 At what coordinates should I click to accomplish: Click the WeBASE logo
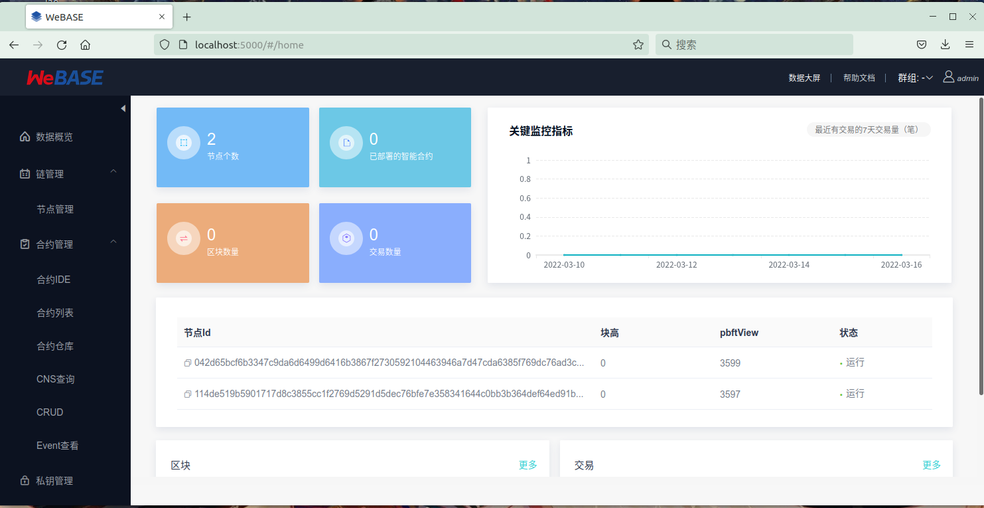[x=65, y=78]
